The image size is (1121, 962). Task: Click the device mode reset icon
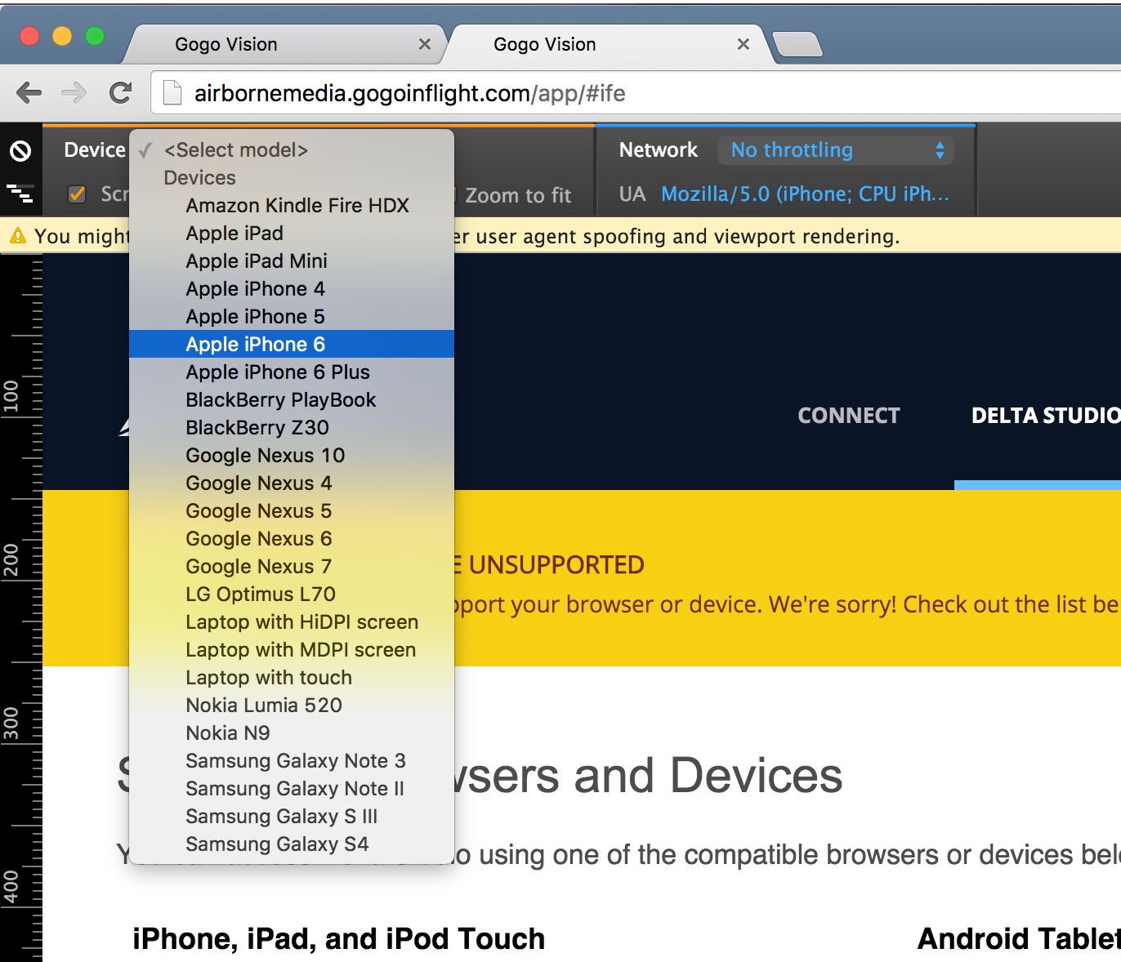[20, 150]
